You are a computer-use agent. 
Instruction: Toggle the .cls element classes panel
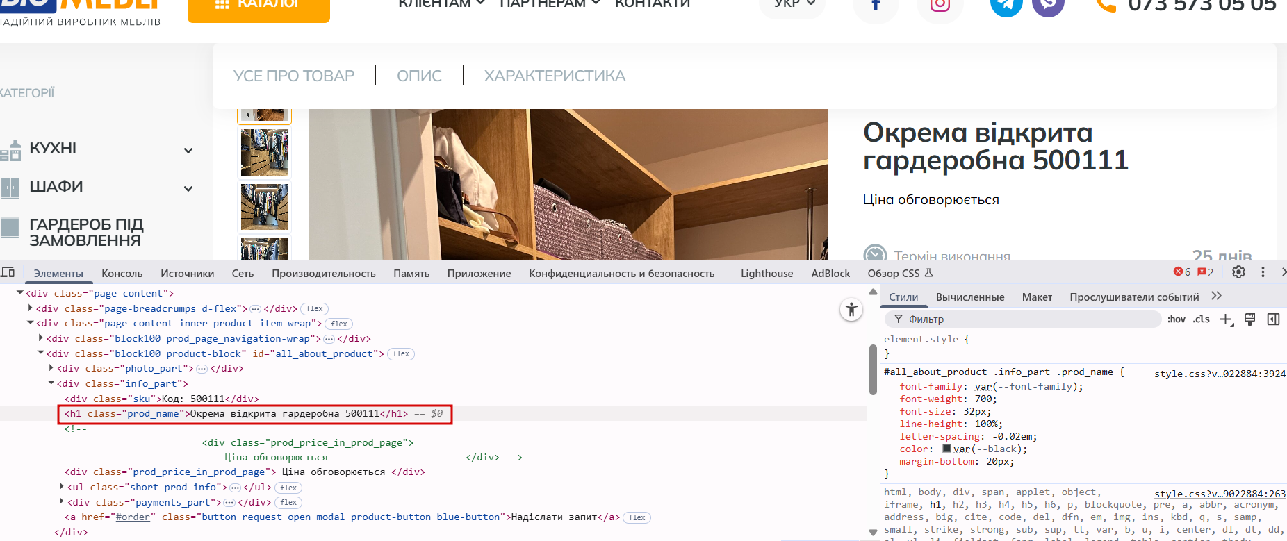tap(1201, 319)
